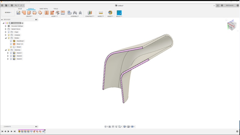Toggle visibility of the Analysis folder
240x135 pixels.
(9, 35)
